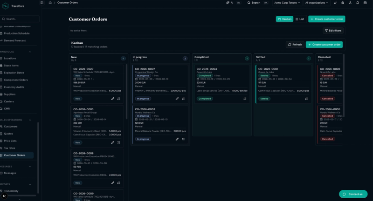This screenshot has height=201, width=373.
Task: Open Traceability in sidebar
Action: pyautogui.click(x=11, y=191)
